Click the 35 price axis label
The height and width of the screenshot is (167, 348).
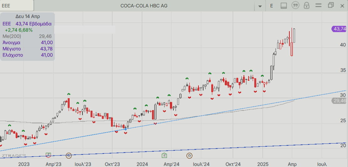(343, 70)
